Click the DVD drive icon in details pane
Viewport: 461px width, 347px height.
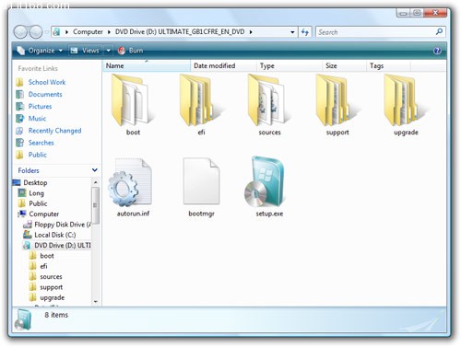click(x=23, y=319)
